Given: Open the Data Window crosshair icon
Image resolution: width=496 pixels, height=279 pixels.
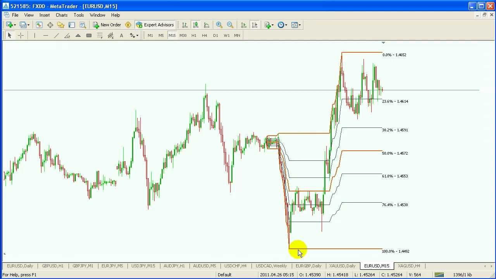Looking at the screenshot, I should pos(50,25).
